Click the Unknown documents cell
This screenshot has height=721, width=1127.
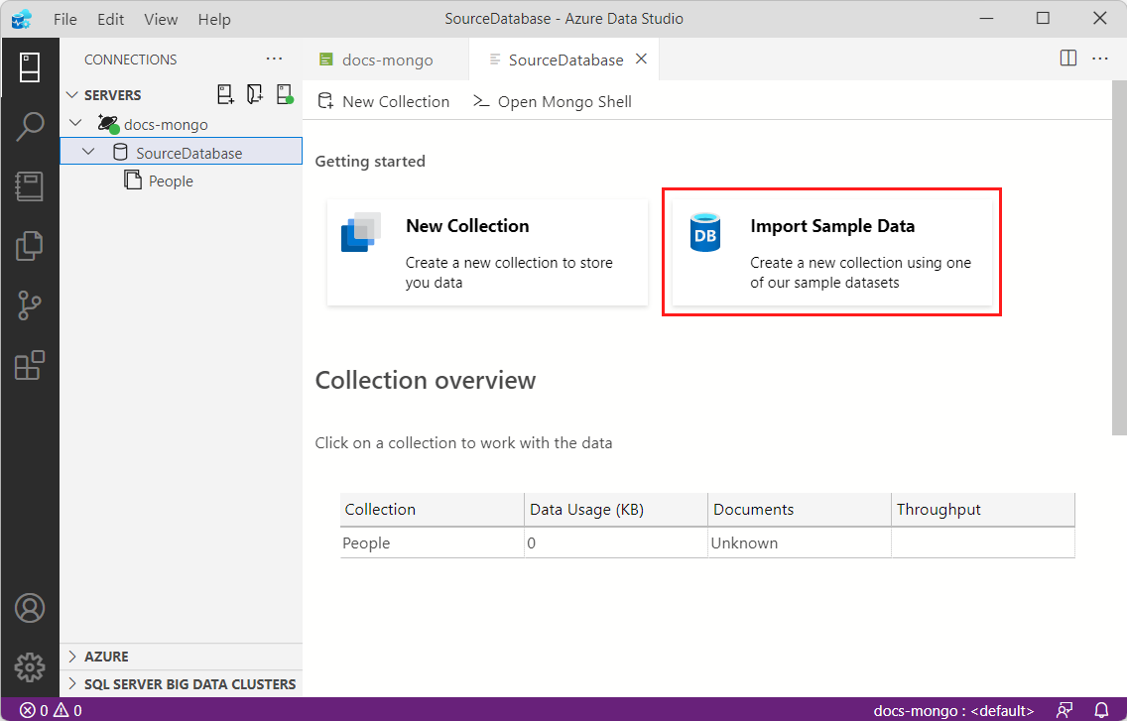(x=800, y=542)
